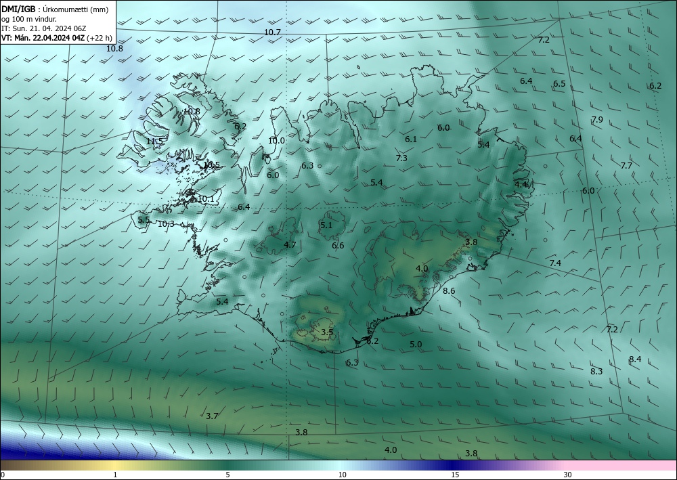
Task: Click the '(+22 h)' forecast offset text
Action: click(100, 38)
